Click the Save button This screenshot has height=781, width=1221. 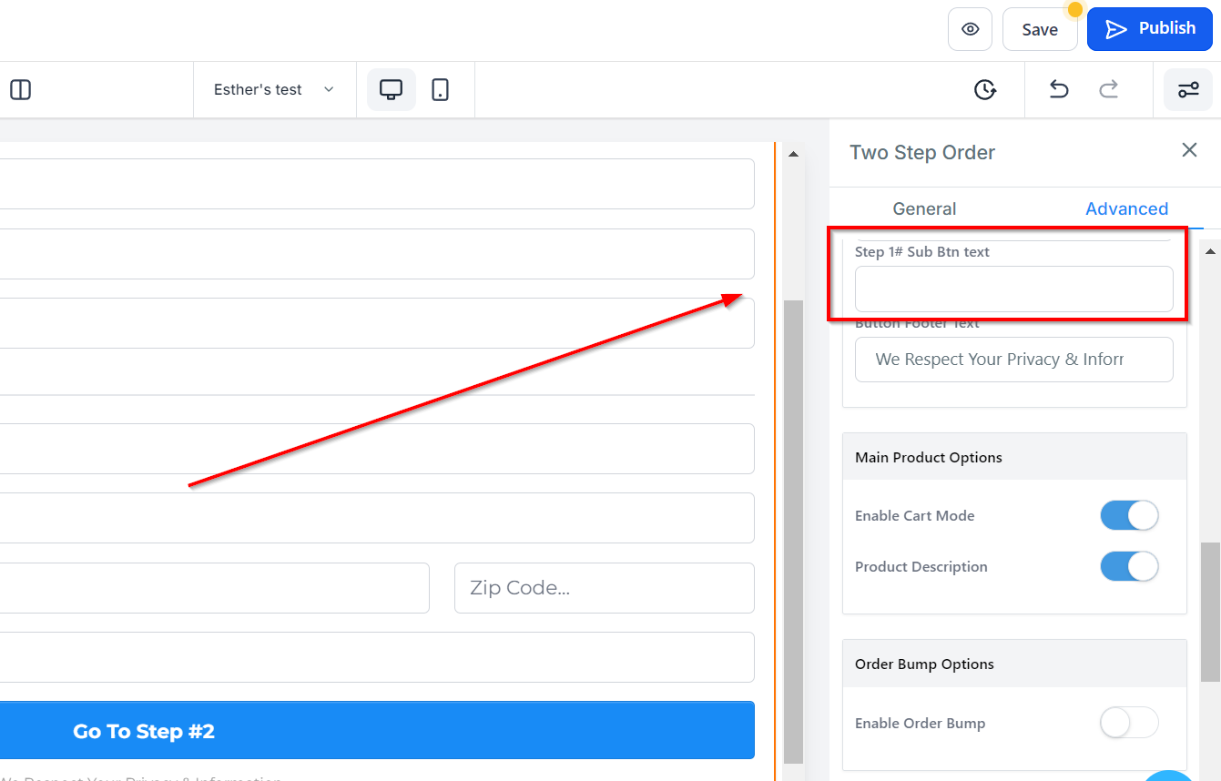click(1040, 29)
